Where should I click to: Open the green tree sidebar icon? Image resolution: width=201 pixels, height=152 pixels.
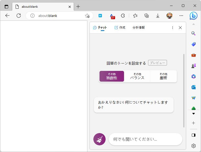tap(193, 108)
